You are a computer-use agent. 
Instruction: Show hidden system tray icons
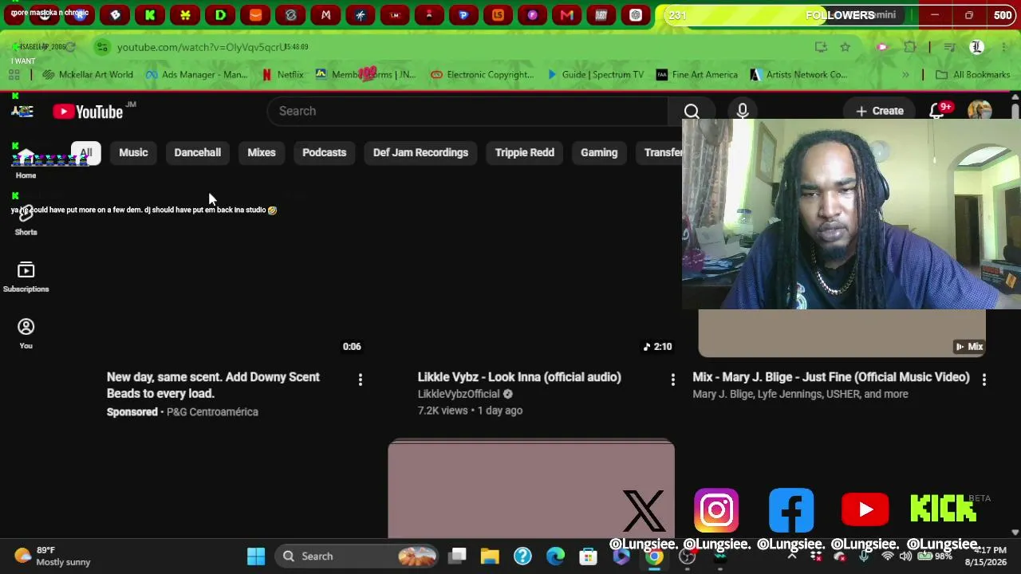pyautogui.click(x=792, y=556)
